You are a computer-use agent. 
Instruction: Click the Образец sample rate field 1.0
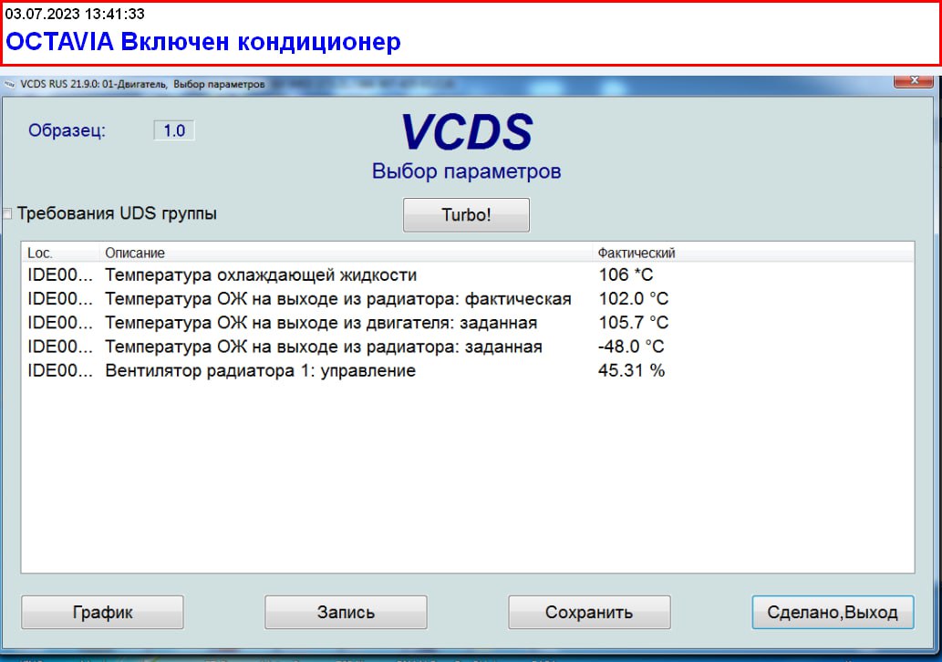click(x=174, y=130)
